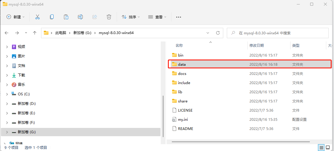Viewport: 334px width, 151px height.
Task: Click the docs folder icon
Action: click(174, 73)
